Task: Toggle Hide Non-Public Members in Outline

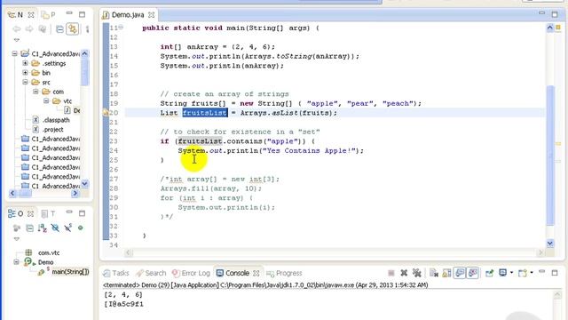Action: tap(81, 228)
